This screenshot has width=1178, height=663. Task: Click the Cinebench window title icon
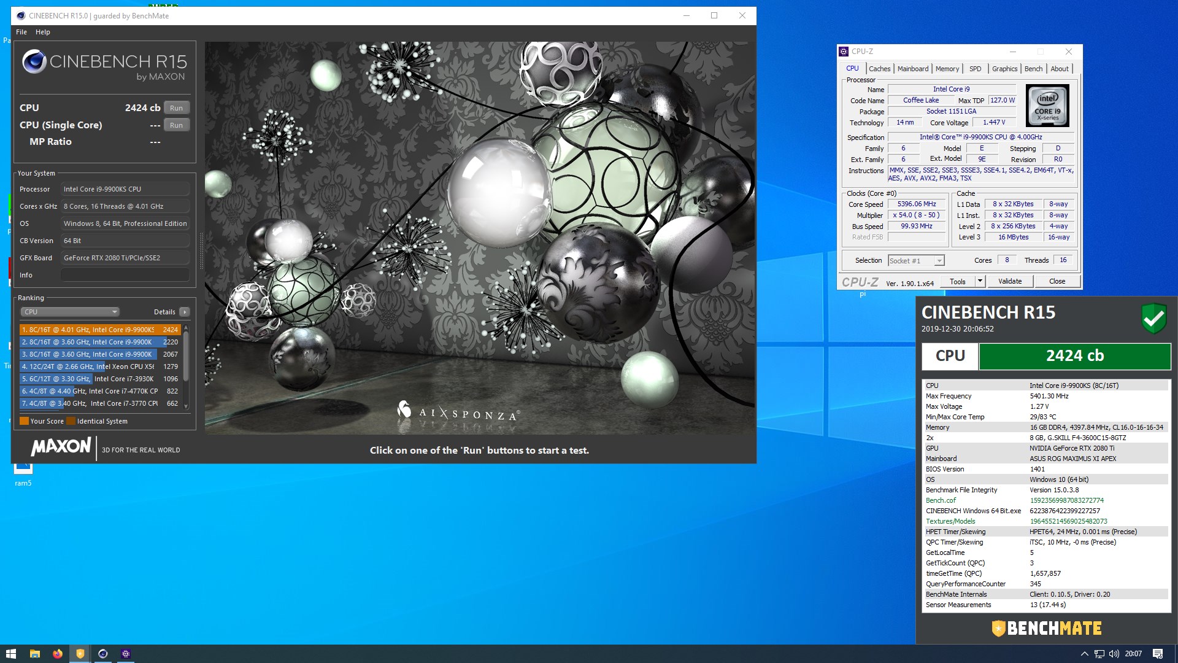click(x=21, y=15)
